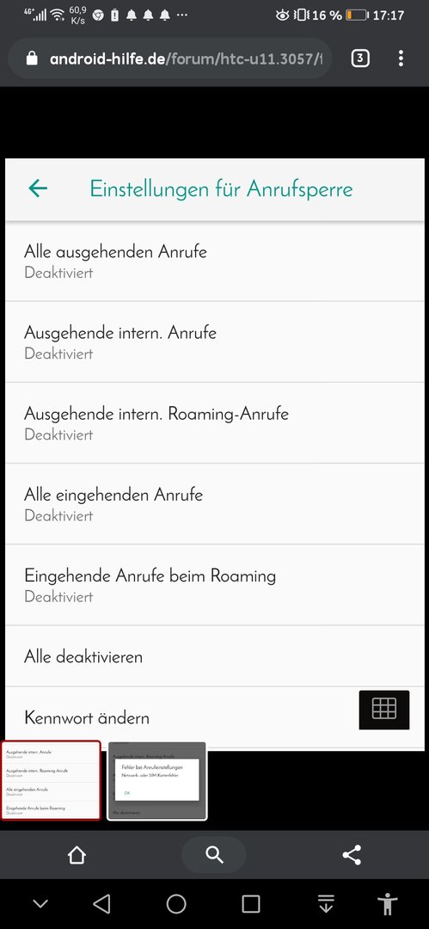Select the second thumbnail showing the error dialog
Screen dimensions: 429x929
(157, 781)
